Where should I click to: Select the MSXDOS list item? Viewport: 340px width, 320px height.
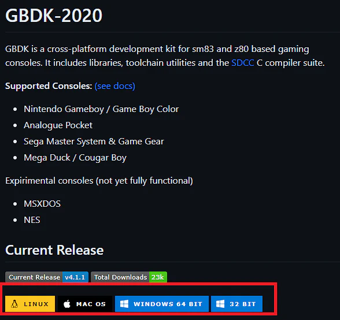click(x=42, y=204)
